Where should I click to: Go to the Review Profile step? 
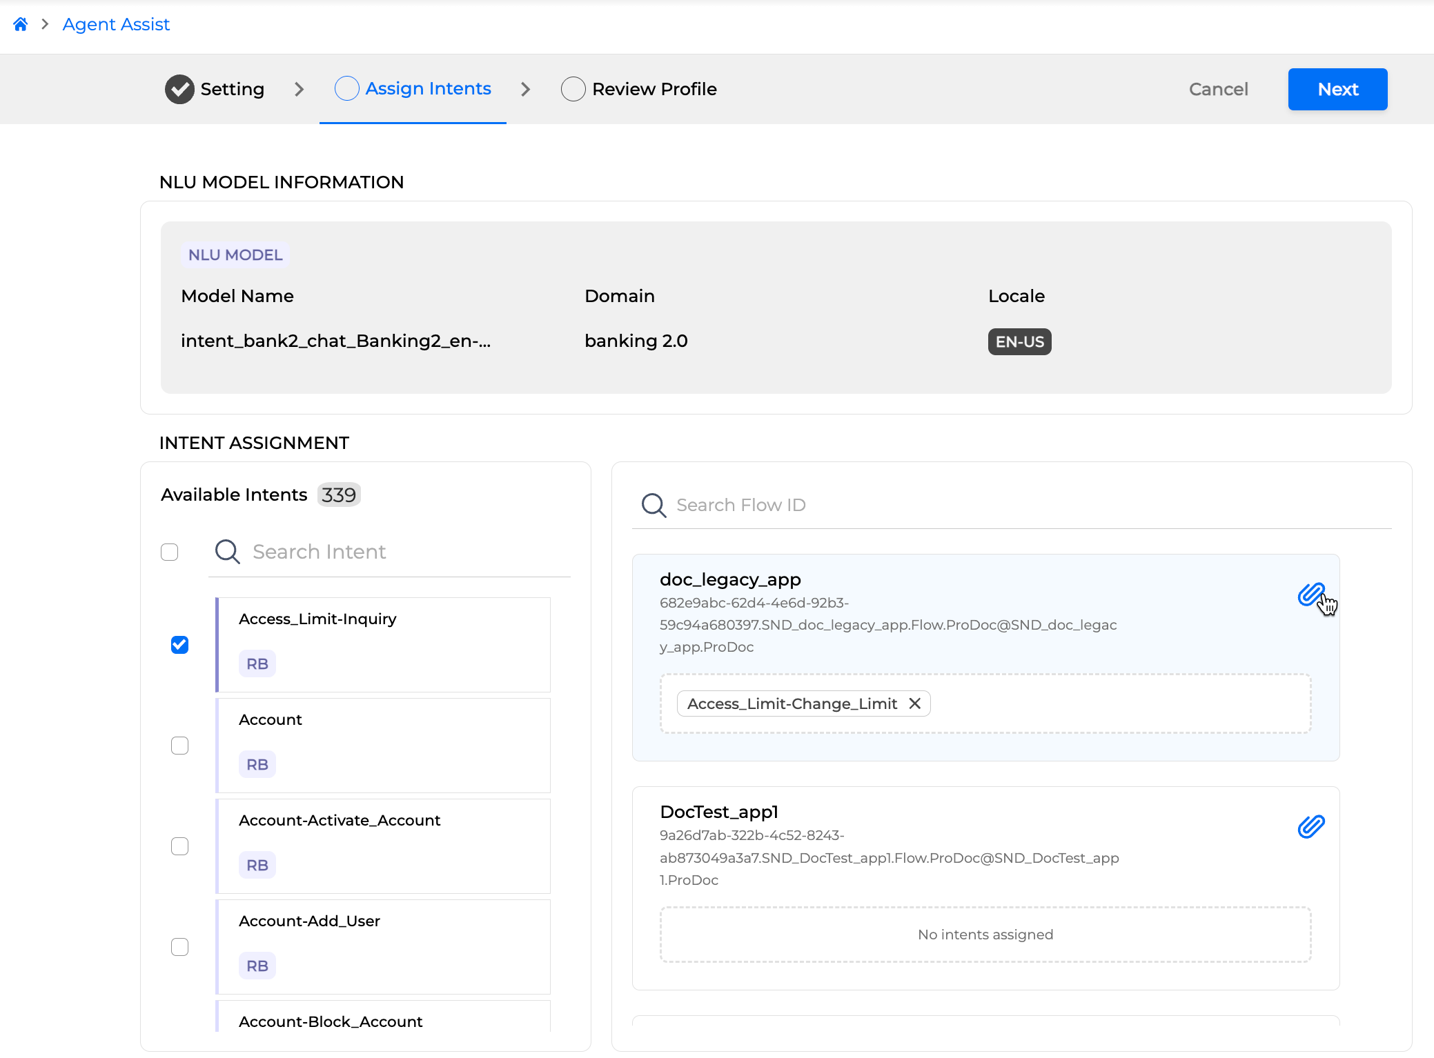[x=654, y=89]
